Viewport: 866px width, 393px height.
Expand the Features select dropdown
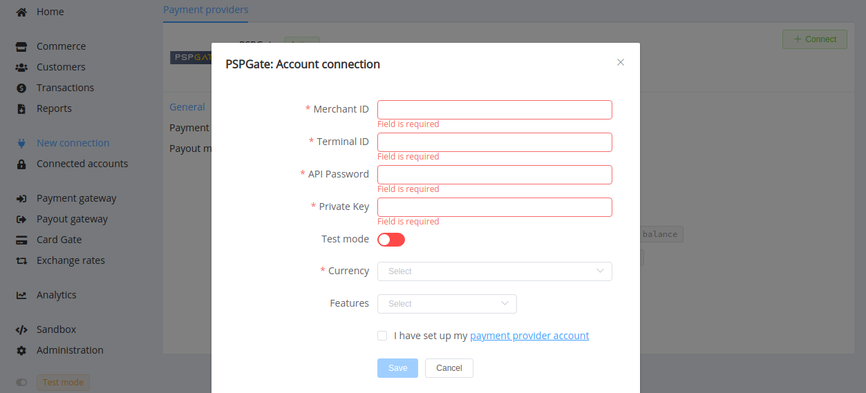[x=447, y=304]
